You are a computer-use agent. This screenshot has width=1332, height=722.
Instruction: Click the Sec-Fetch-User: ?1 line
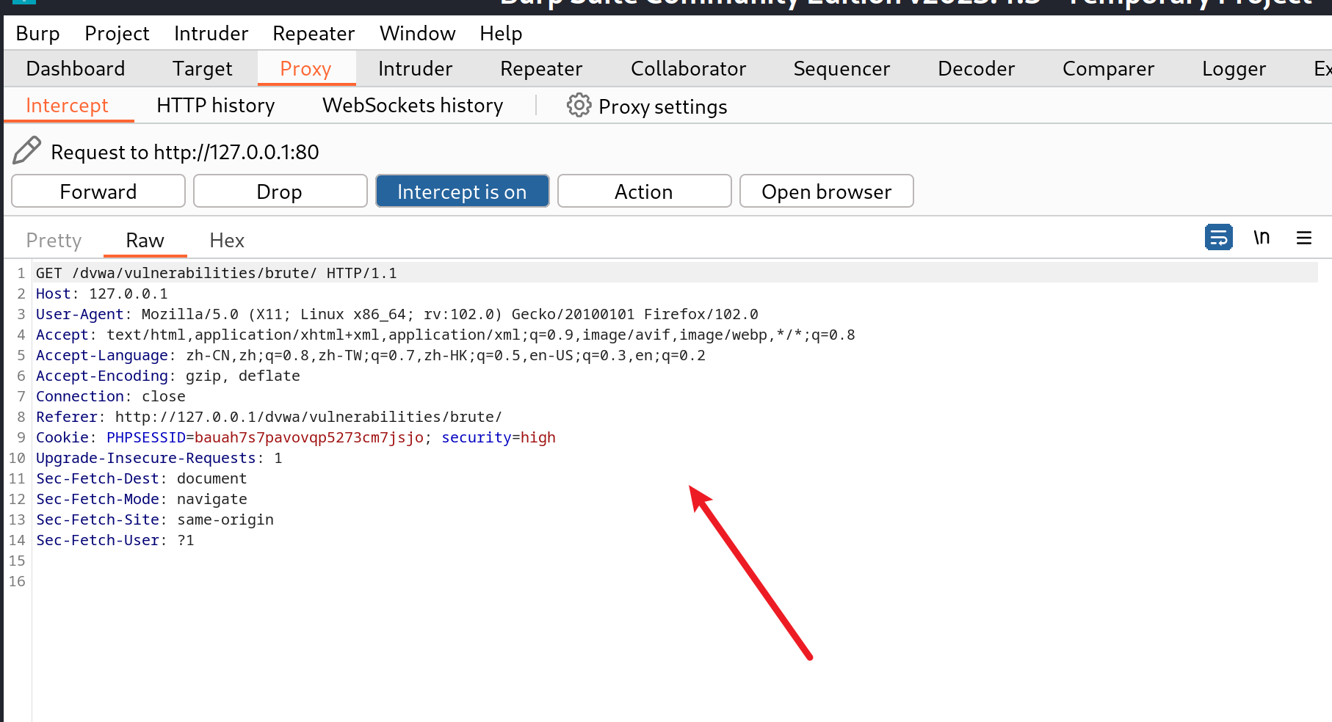coord(115,540)
